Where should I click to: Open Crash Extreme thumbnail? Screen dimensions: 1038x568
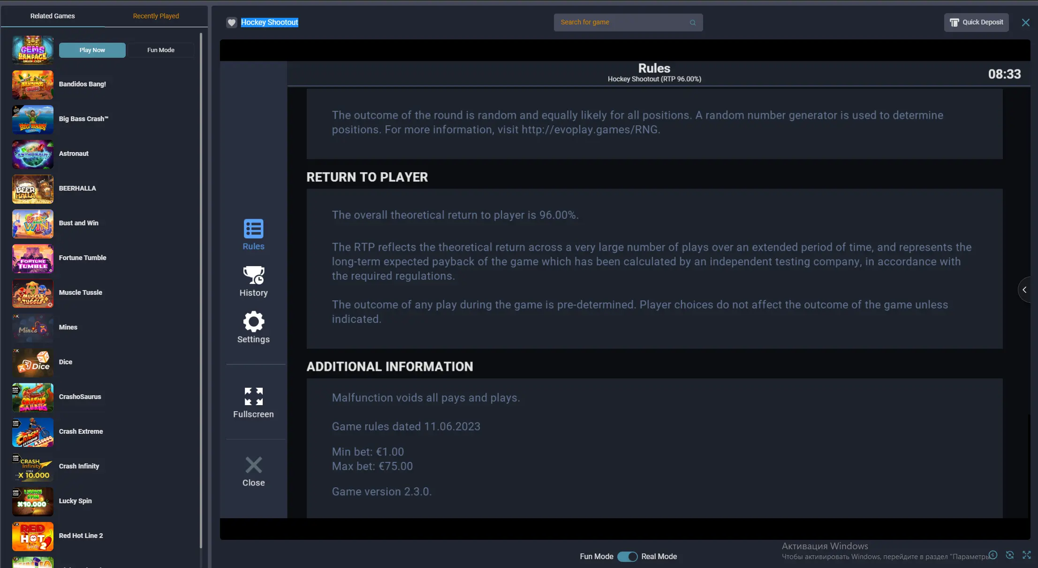[33, 432]
